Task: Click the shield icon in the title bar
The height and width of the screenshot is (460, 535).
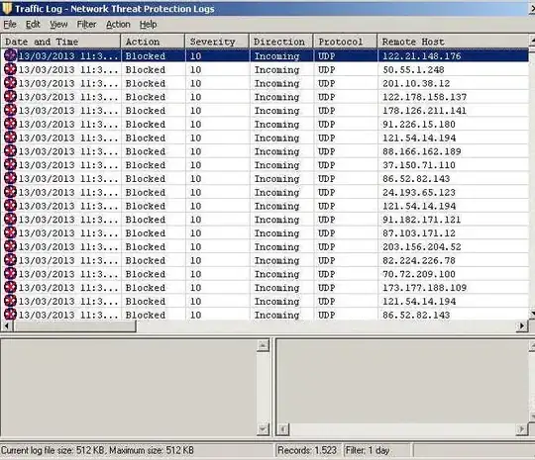Action: pos(7,8)
